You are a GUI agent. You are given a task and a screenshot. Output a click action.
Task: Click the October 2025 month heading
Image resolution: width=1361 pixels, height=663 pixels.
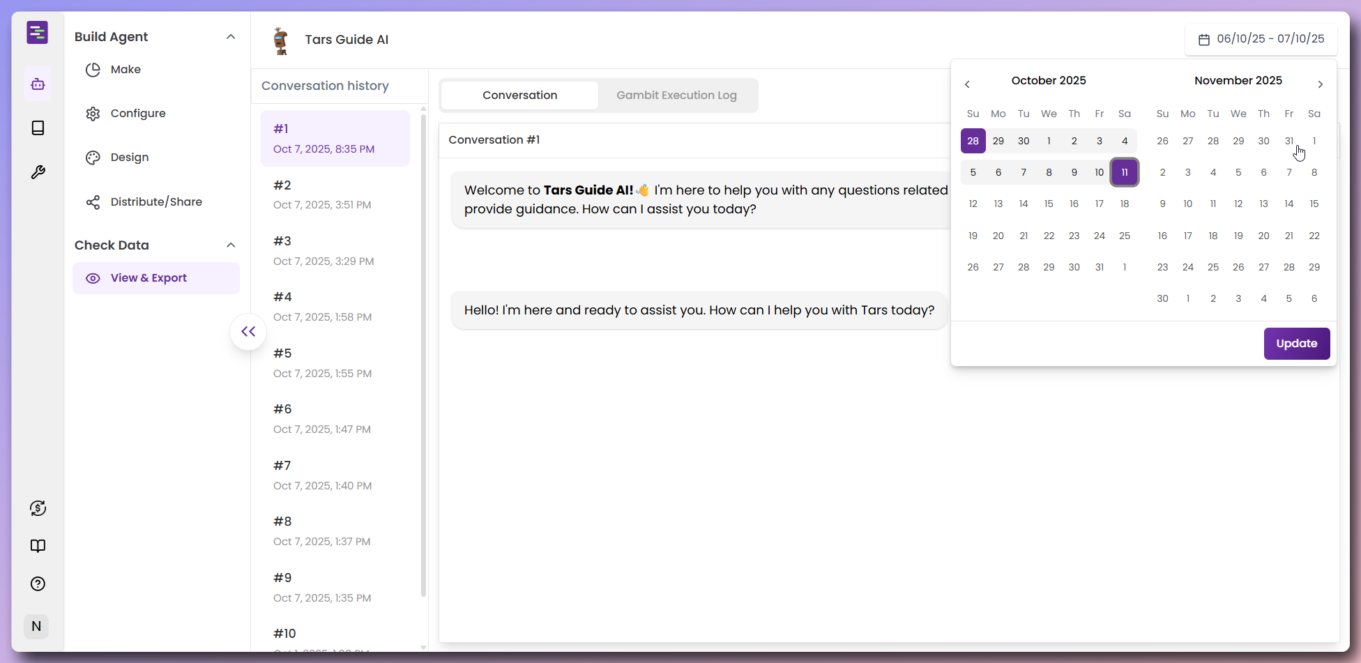1049,81
